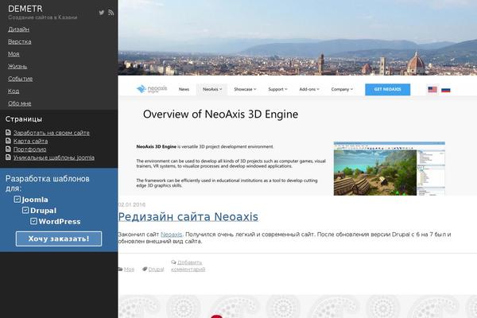Click the Добавить комментарий link
Viewport: 477px width, 318px height.
(188, 266)
